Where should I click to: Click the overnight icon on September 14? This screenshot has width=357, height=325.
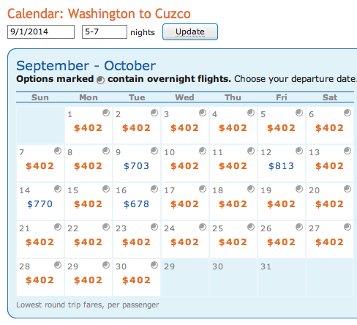(58, 189)
